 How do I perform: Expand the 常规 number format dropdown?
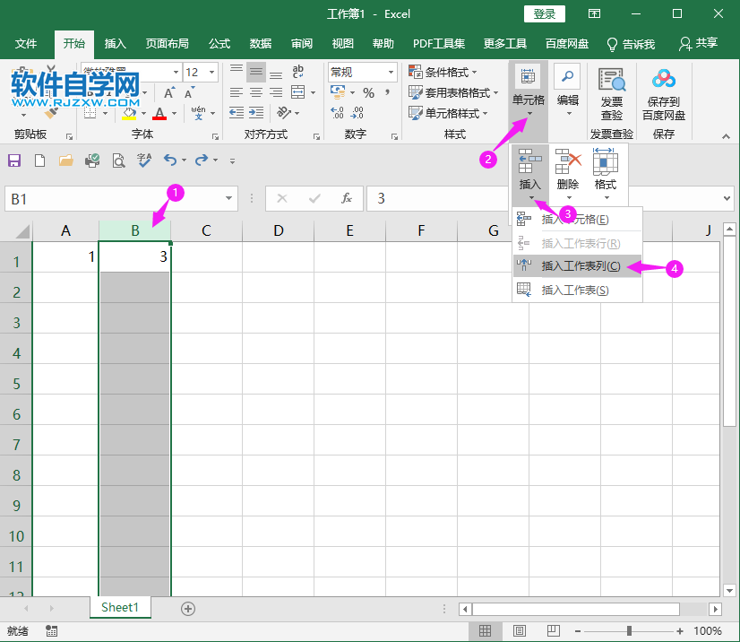tap(392, 72)
